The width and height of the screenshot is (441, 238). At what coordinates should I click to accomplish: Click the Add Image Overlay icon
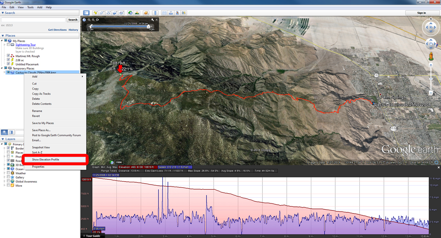coord(115,13)
